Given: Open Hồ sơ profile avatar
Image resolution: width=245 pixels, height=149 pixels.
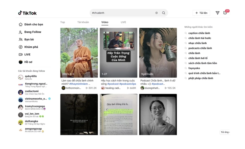Looking at the screenshot, I should point(21,62).
